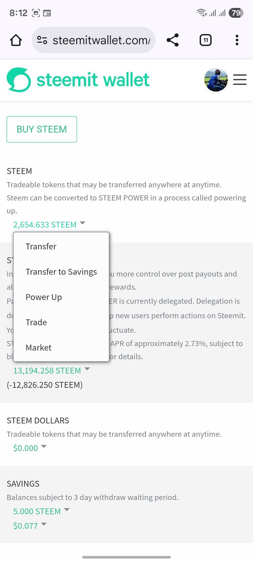This screenshot has width=253, height=562.
Task: Expand the 5.000 STEEM savings dropdown
Action: (42, 511)
